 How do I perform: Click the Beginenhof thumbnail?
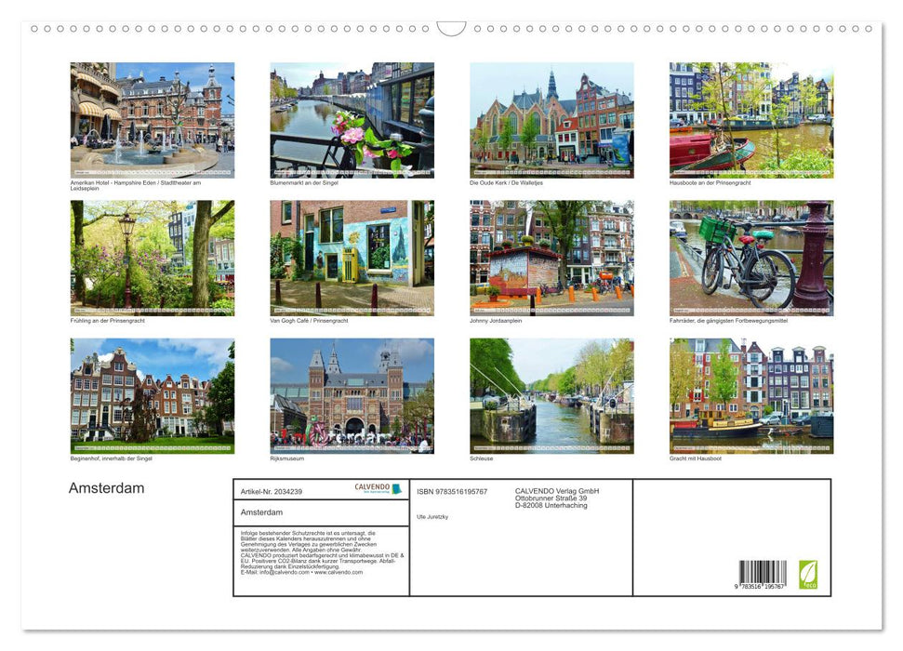(x=153, y=394)
